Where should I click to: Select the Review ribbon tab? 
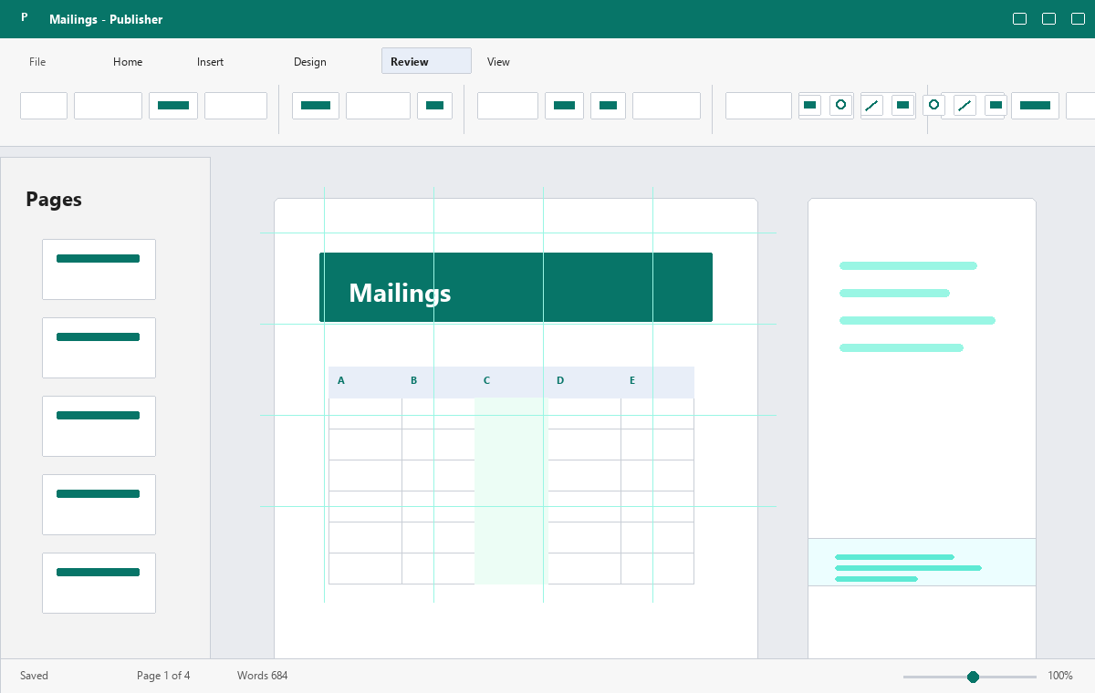point(426,61)
